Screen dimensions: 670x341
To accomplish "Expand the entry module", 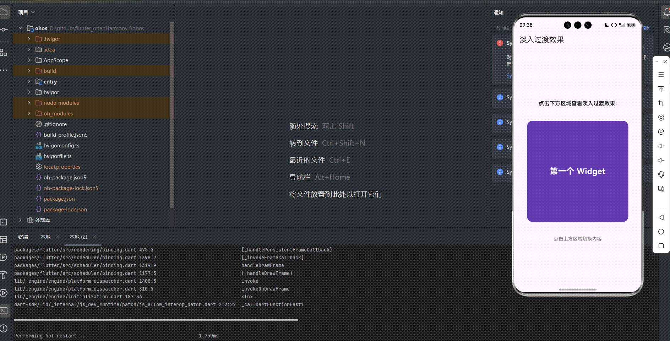I will click(x=29, y=81).
